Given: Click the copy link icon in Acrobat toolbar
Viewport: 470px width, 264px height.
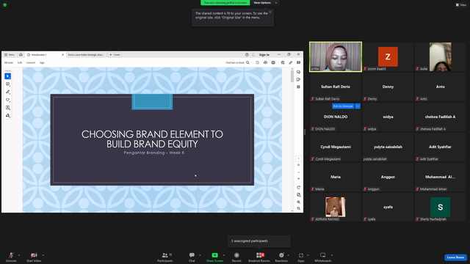Looking at the screenshot, I should pyautogui.click(x=291, y=62).
